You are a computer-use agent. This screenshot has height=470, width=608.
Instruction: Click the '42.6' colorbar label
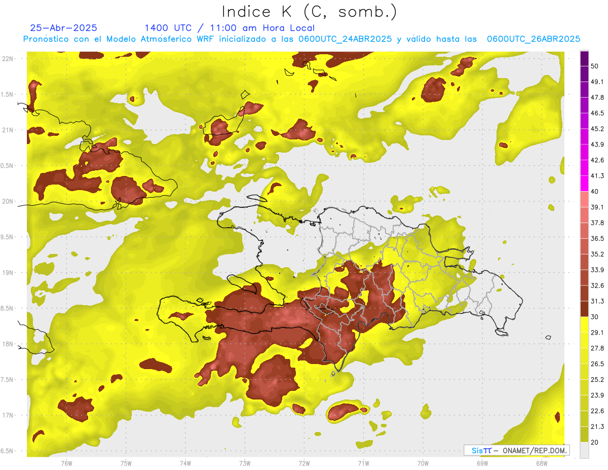(597, 160)
